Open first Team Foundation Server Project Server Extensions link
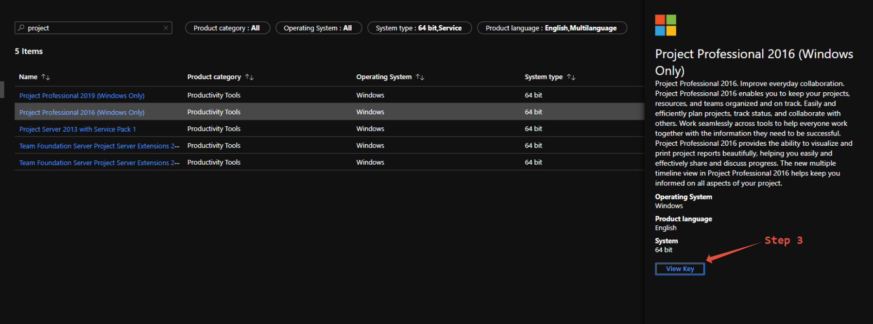 pyautogui.click(x=99, y=146)
